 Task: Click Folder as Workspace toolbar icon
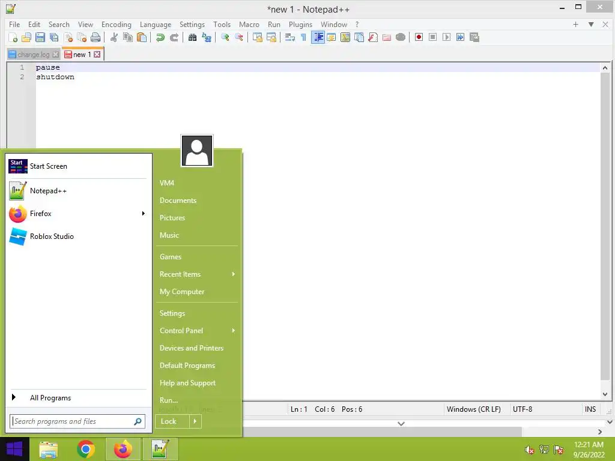[387, 37]
